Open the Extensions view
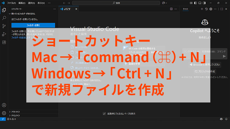 (4, 42)
